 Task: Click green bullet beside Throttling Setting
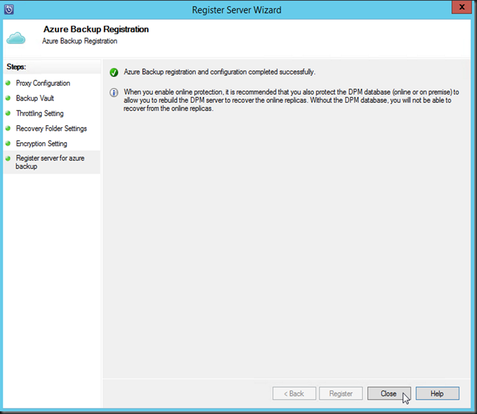click(8, 113)
